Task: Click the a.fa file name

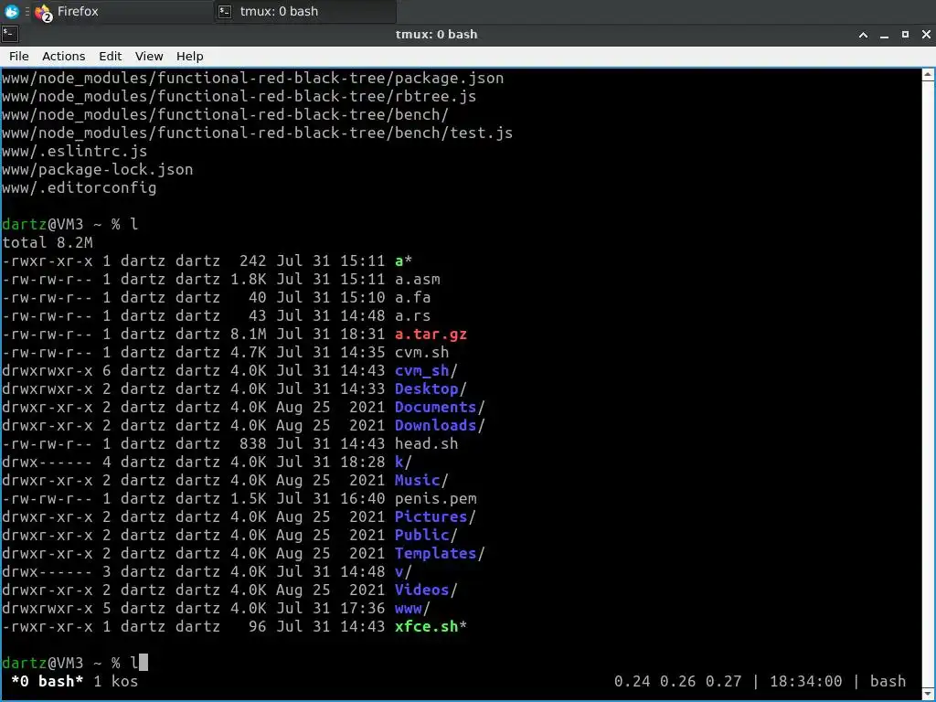Action: [x=412, y=297]
